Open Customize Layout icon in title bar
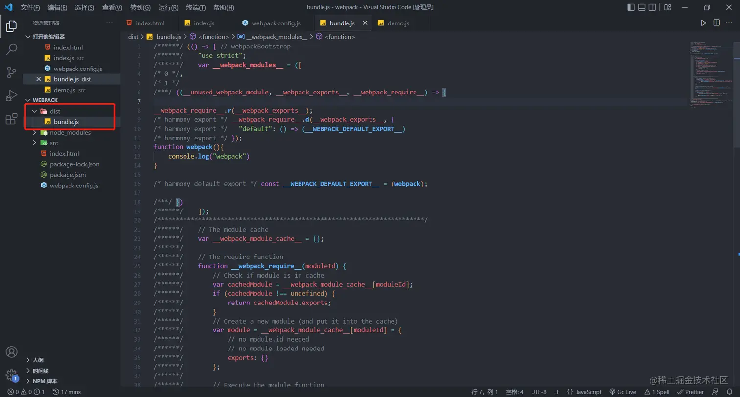Viewport: 740px width, 397px height. coord(667,7)
